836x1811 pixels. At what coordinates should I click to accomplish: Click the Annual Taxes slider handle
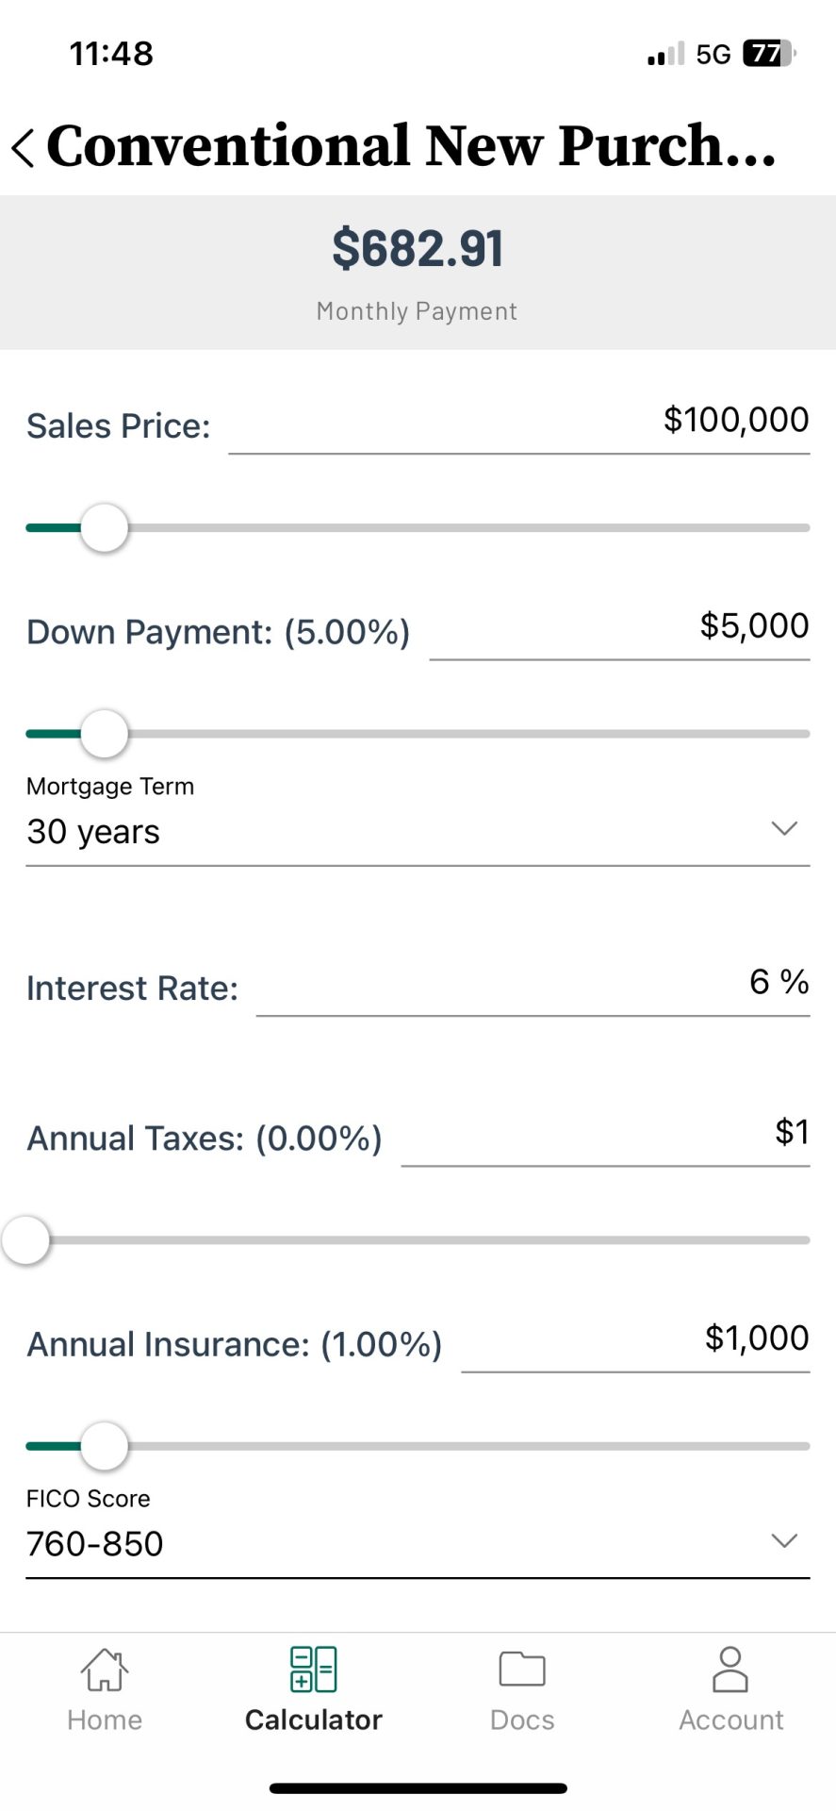click(26, 1240)
